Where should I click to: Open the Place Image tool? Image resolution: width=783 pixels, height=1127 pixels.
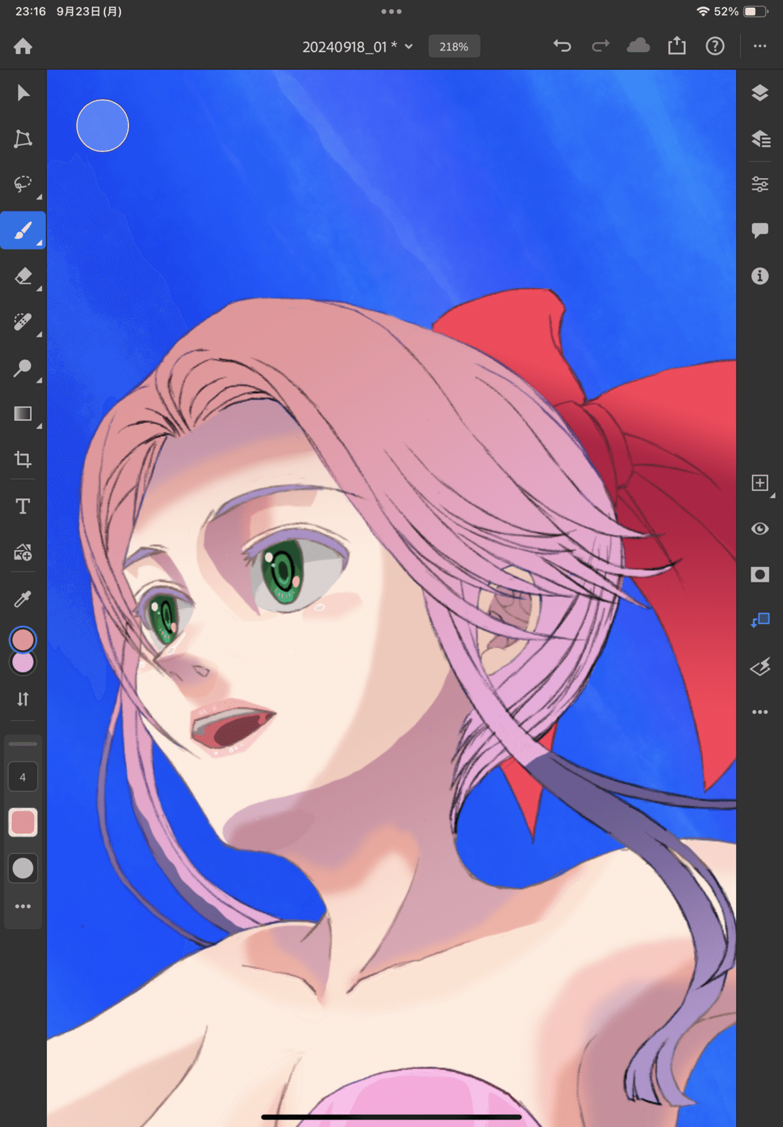click(23, 552)
